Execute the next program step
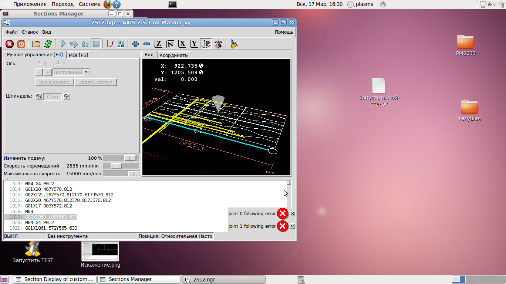 pos(74,44)
